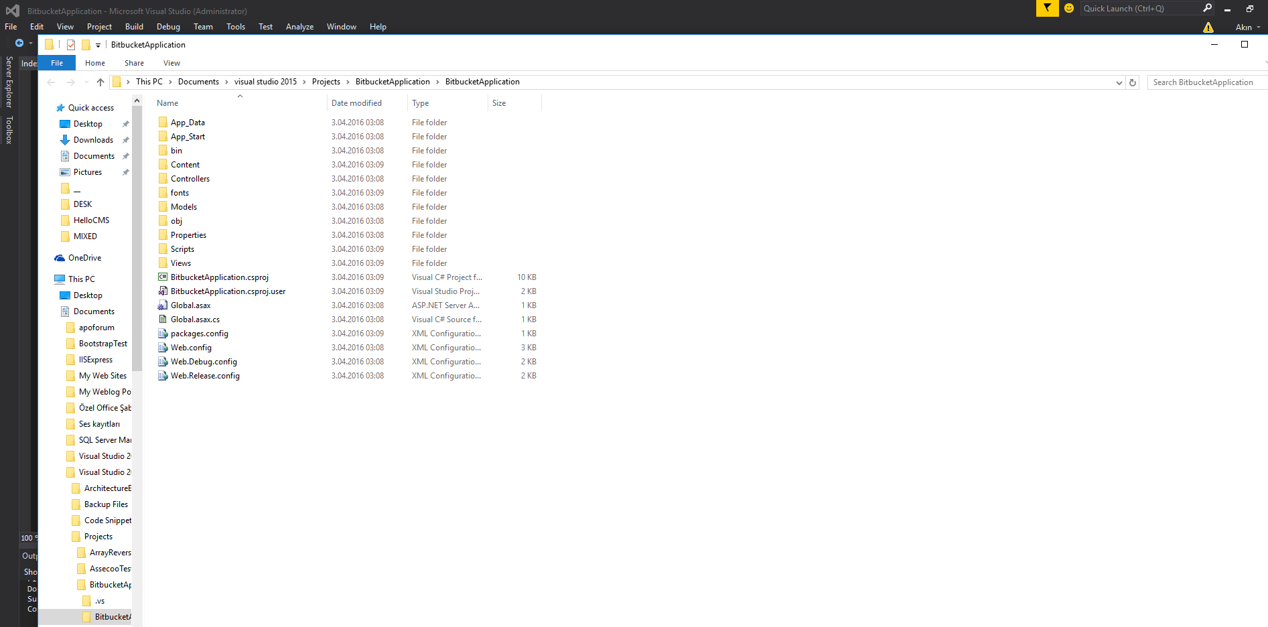Click the New folder icon in quick access toolbar

click(x=86, y=45)
